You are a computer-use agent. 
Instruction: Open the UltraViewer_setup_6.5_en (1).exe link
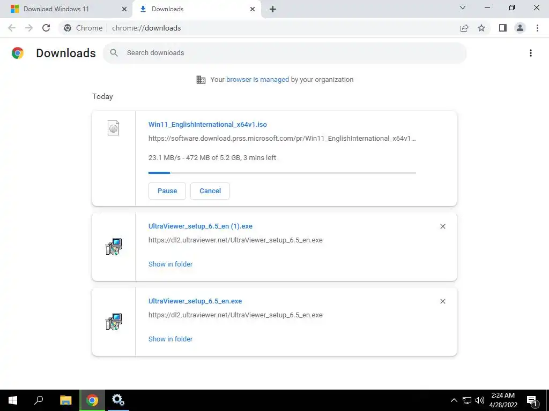click(201, 226)
